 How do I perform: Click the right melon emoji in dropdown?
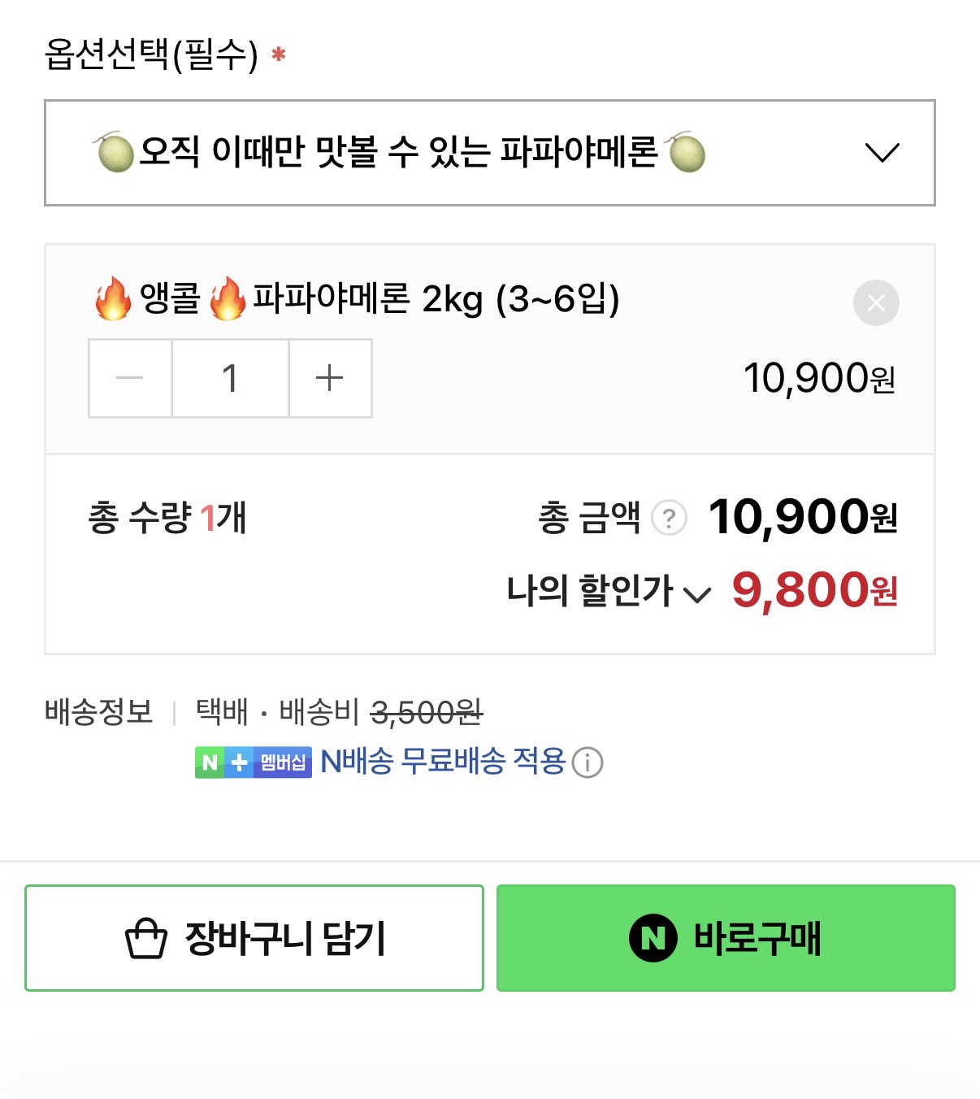687,153
